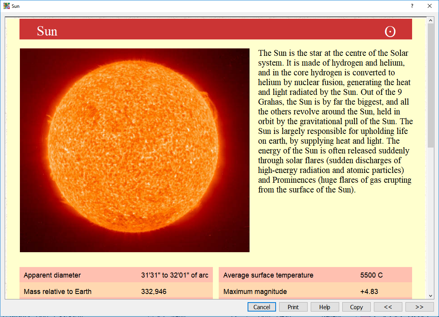The width and height of the screenshot is (439, 317).
Task: Click the vertical scrollbar thumb
Action: (x=430, y=85)
